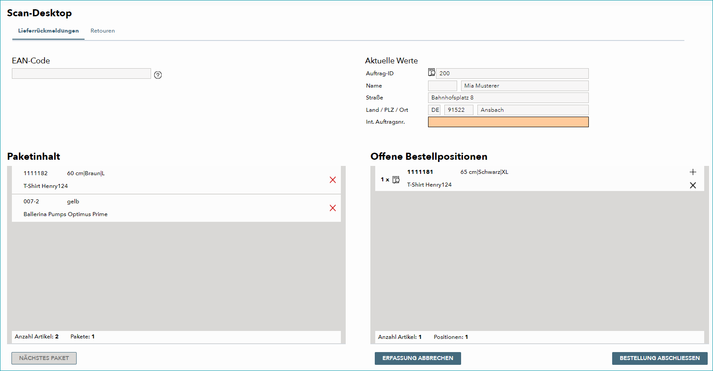This screenshot has height=371, width=713.
Task: Click the NÄCHSTES PAKET button
Action: click(x=44, y=358)
